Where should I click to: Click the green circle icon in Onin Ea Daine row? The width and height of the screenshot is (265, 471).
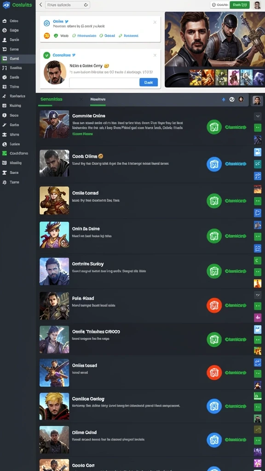point(214,236)
